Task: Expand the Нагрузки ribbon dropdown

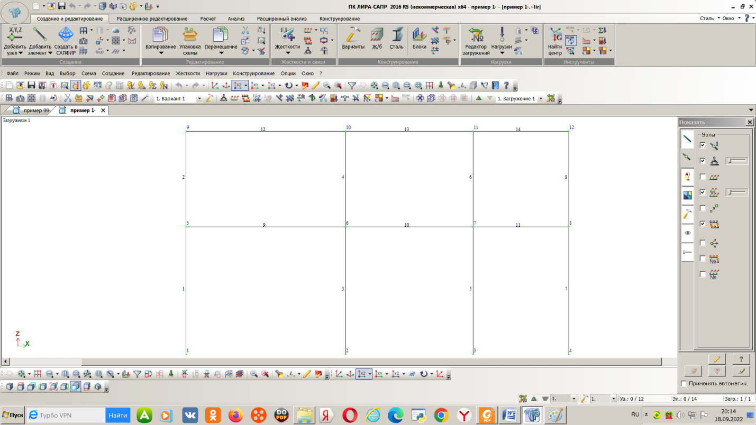Action: point(502,53)
